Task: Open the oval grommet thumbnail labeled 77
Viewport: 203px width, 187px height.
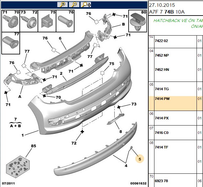Action: pos(11,43)
